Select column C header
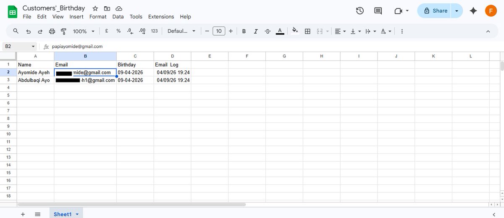 point(135,56)
